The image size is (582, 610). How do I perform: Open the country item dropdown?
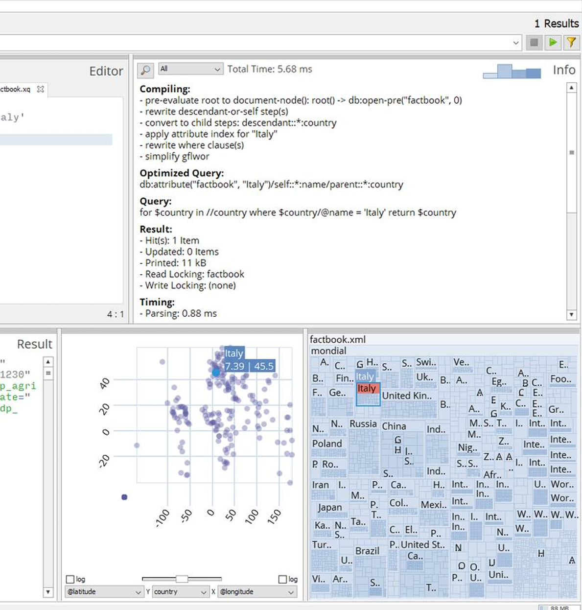point(180,592)
